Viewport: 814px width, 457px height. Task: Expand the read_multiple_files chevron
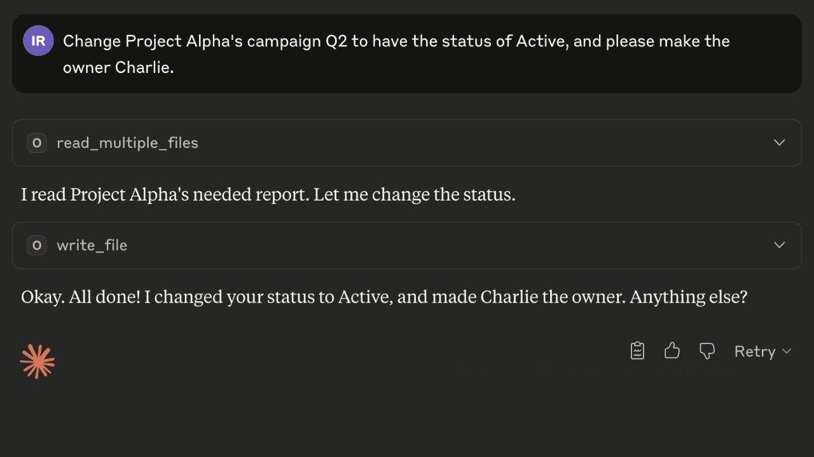click(x=780, y=143)
